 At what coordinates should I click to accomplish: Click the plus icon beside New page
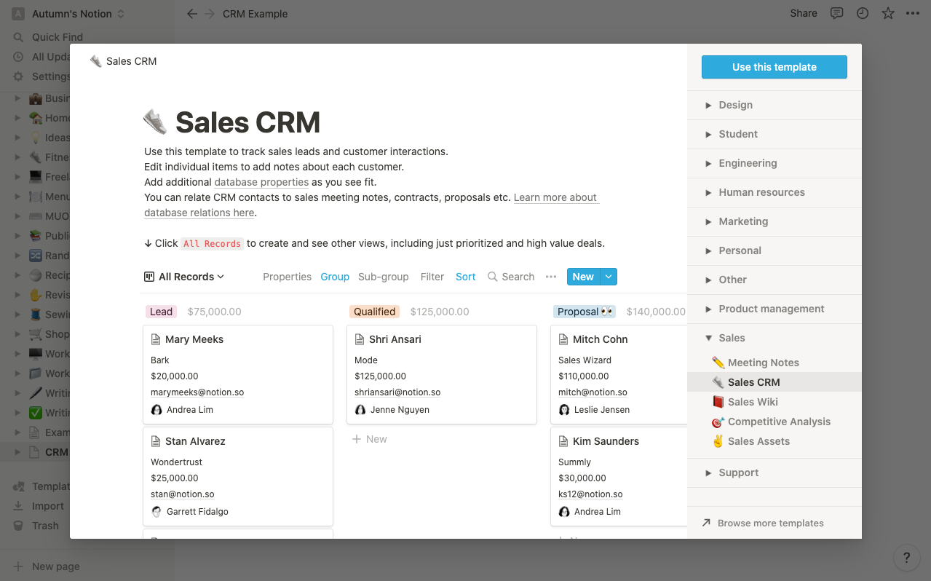pyautogui.click(x=18, y=566)
